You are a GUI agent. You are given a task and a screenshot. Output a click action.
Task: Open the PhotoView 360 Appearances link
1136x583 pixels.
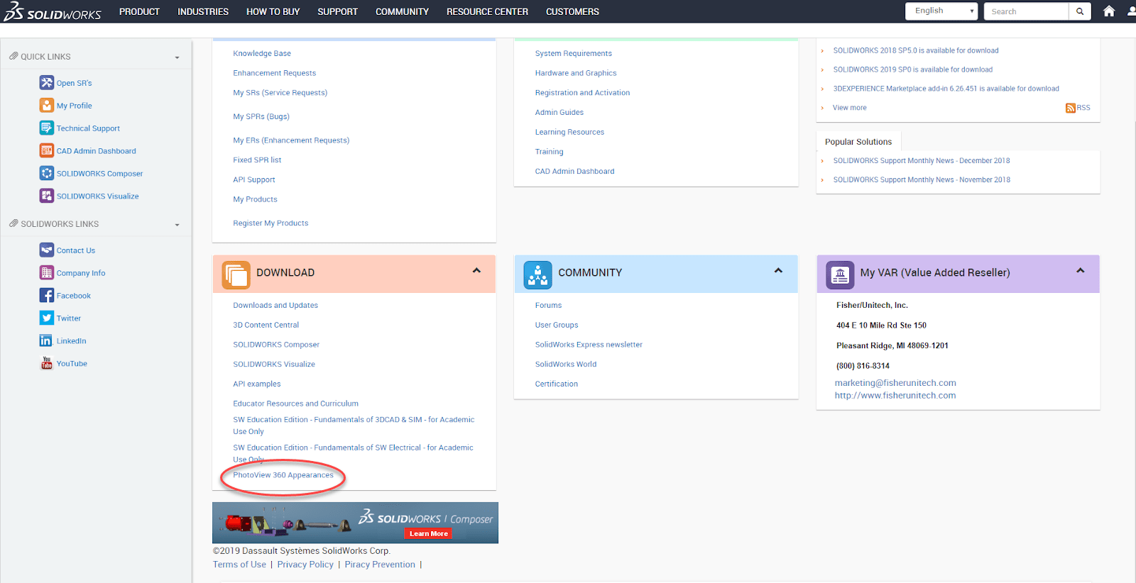283,475
